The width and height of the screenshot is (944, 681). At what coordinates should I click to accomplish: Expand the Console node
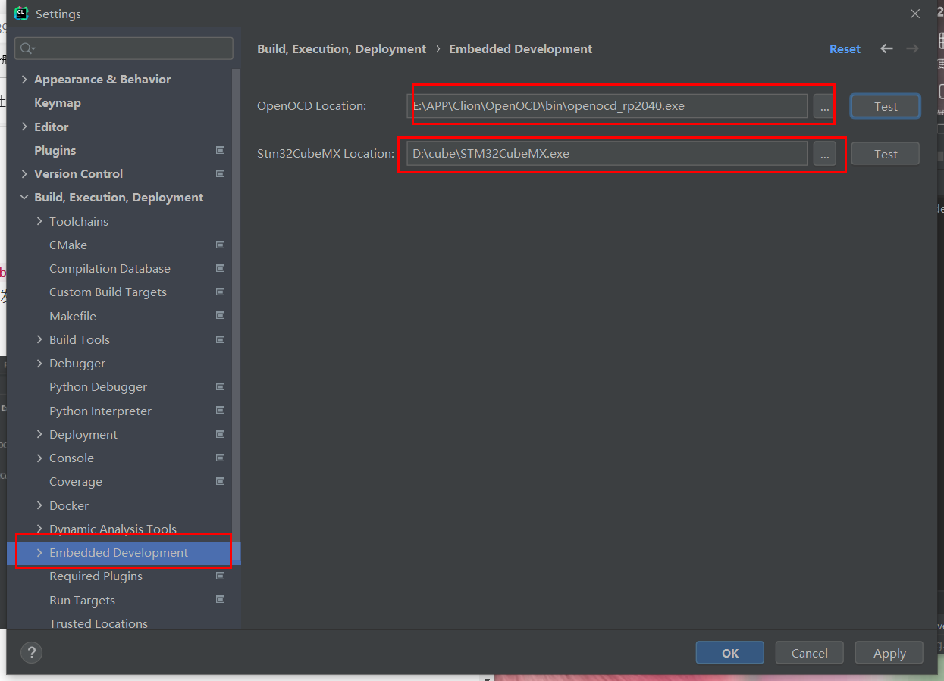tap(39, 458)
